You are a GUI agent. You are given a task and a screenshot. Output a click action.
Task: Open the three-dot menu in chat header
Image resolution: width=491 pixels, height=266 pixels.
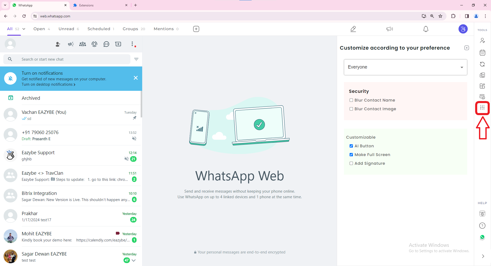click(x=132, y=44)
